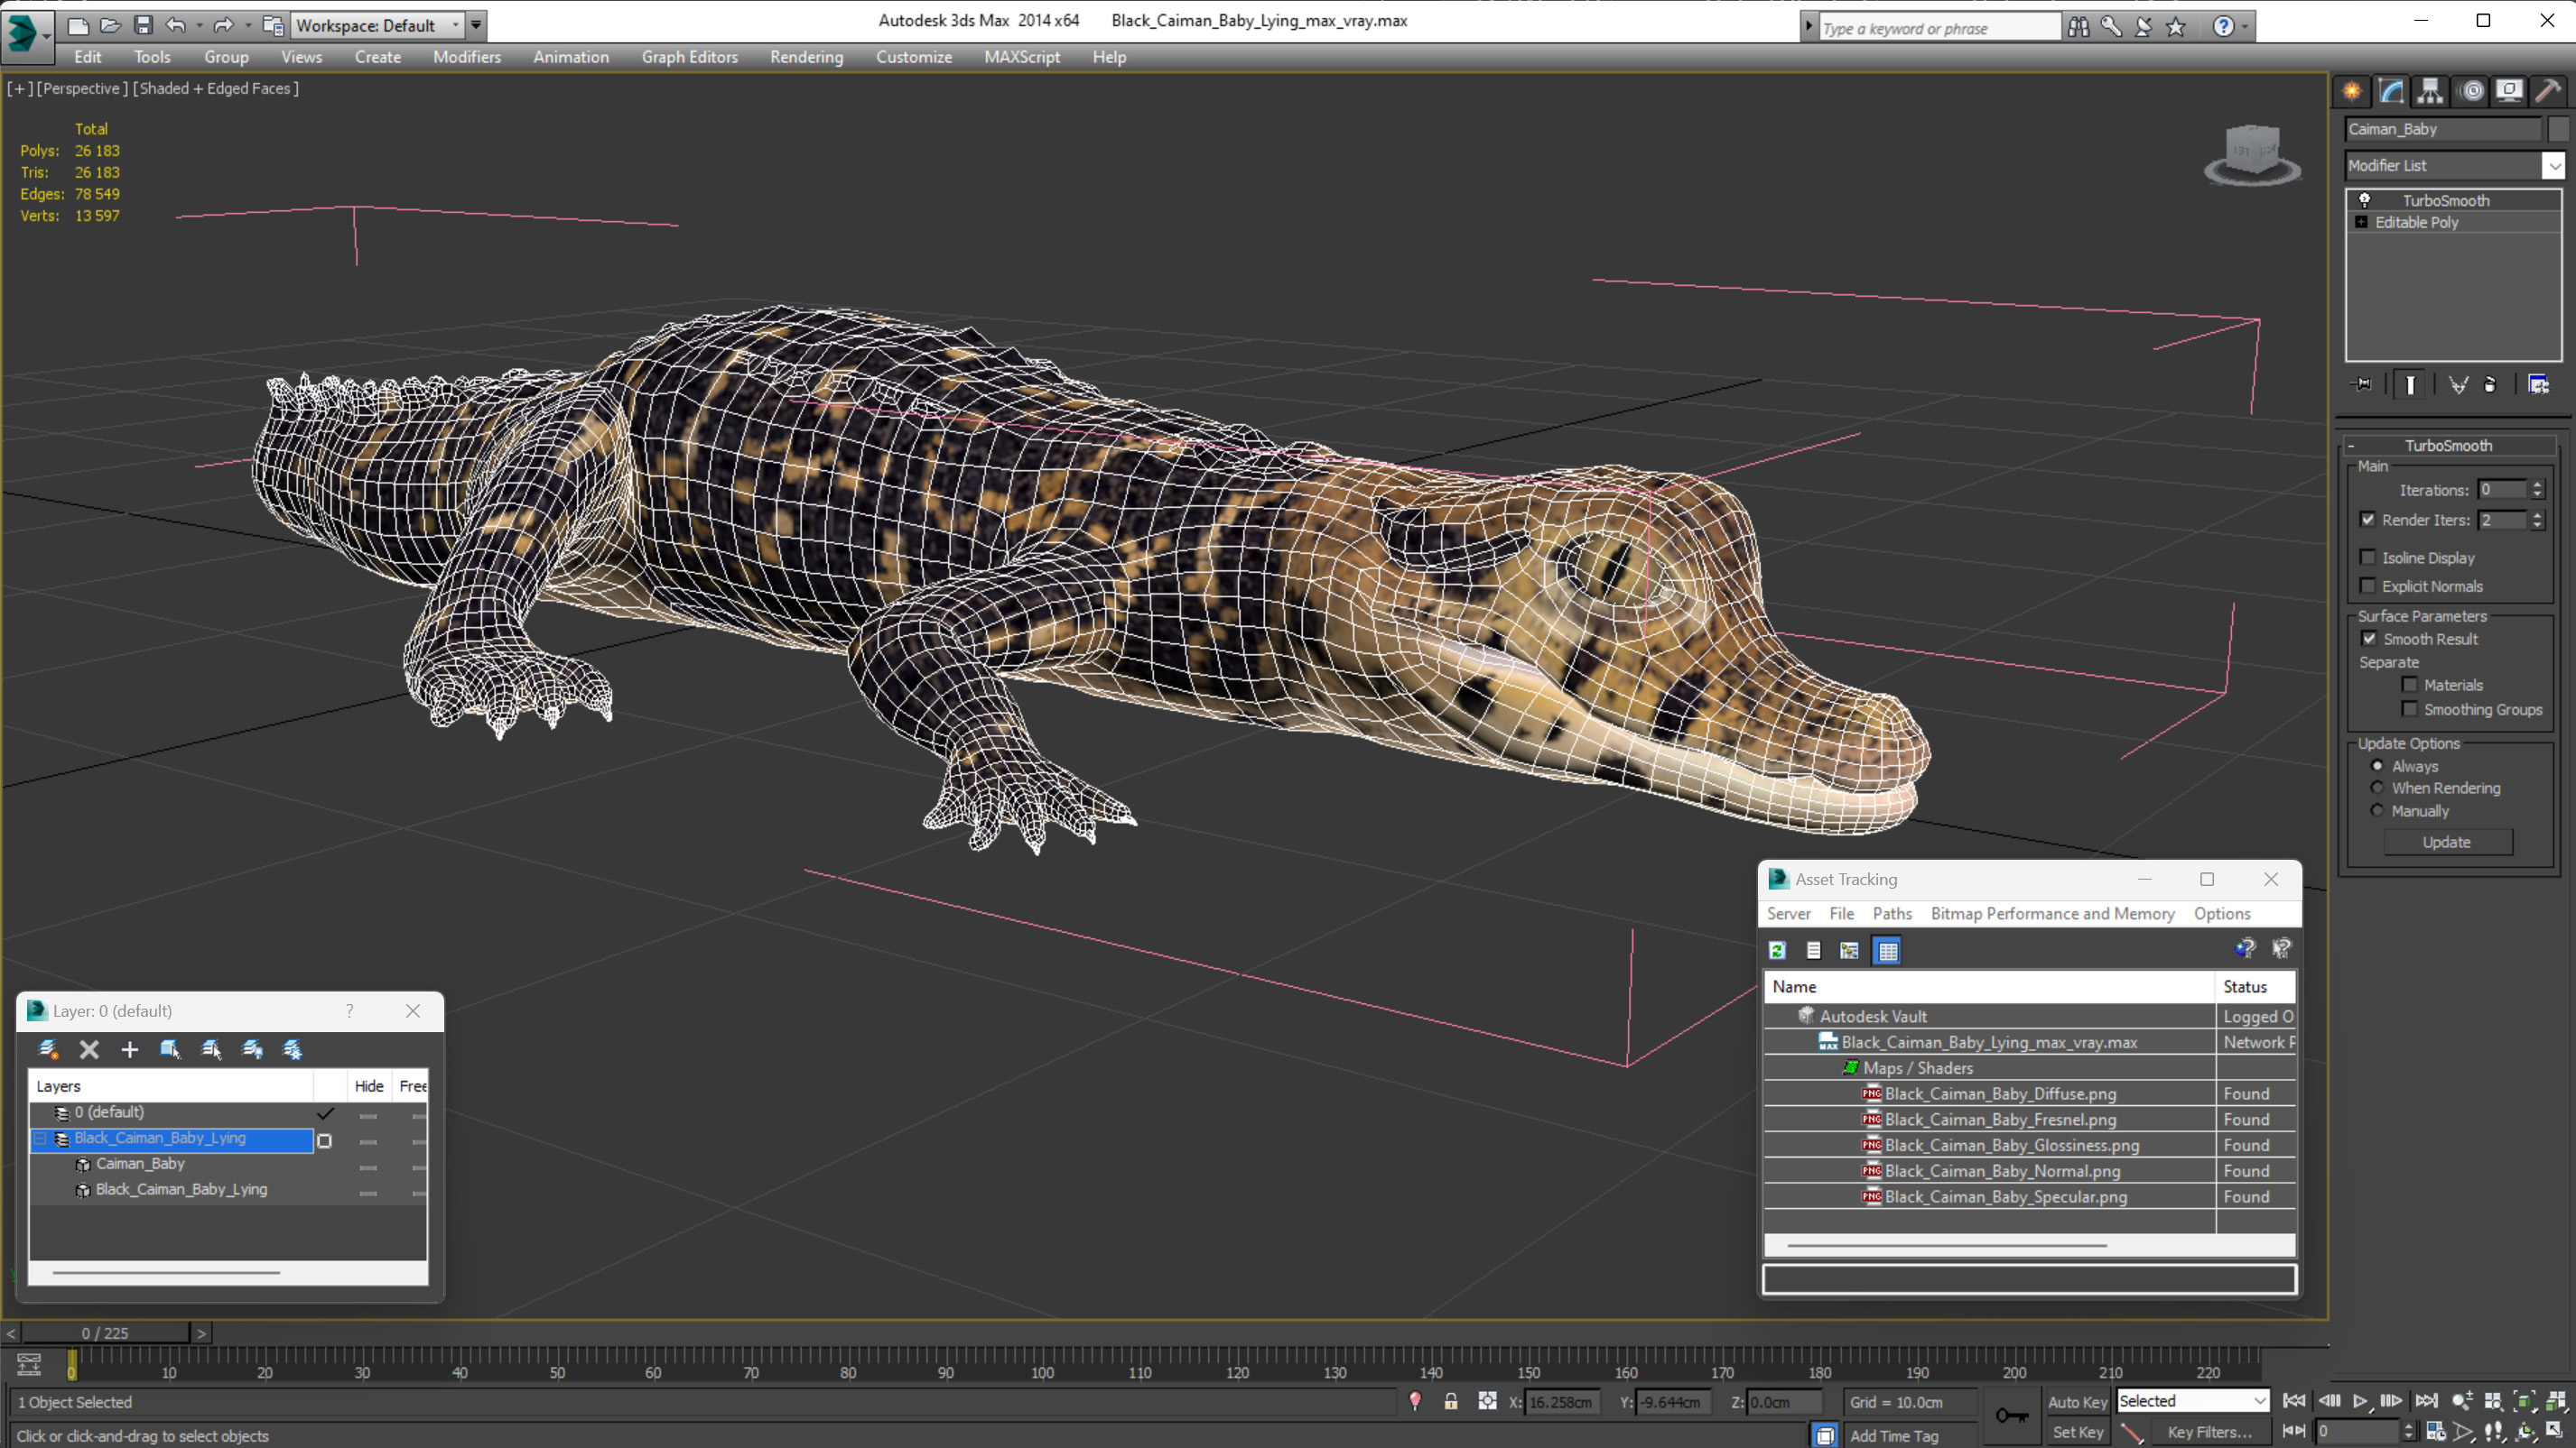Open the Key Filters dialog
Viewport: 2576px width, 1448px height.
pos(2210,1432)
